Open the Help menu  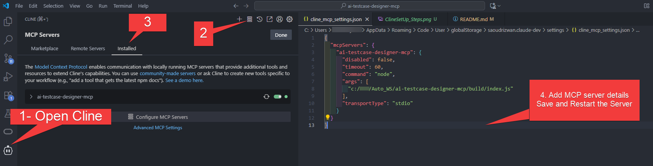pyautogui.click(x=143, y=6)
